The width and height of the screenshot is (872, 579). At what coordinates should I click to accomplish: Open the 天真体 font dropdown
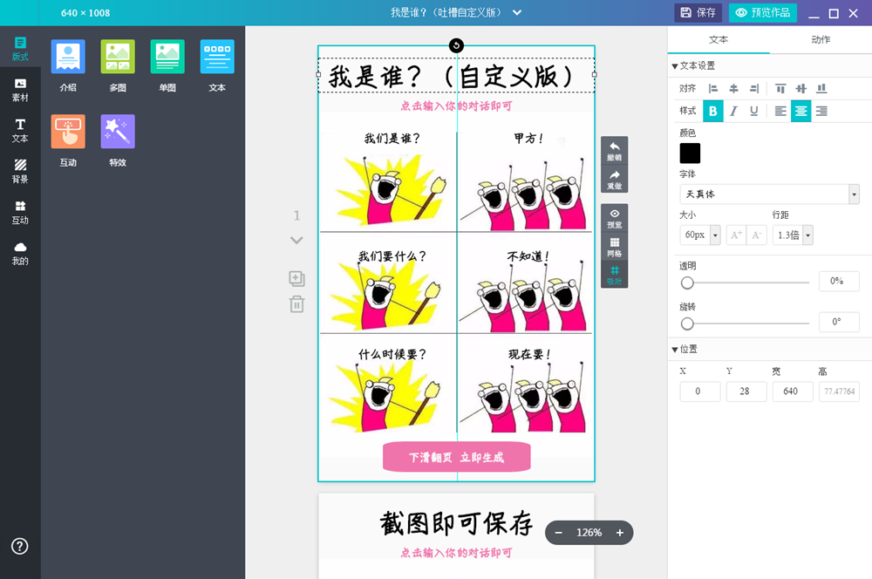(768, 194)
